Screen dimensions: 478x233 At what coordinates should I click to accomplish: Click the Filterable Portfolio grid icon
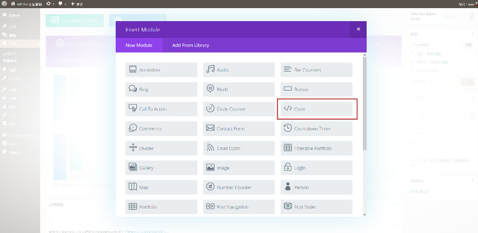click(288, 147)
